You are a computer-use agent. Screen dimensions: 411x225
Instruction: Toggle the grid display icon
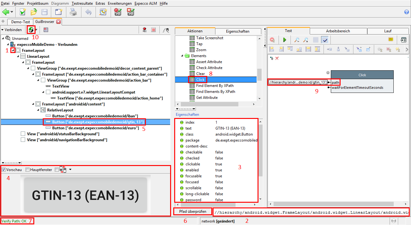[316, 40]
